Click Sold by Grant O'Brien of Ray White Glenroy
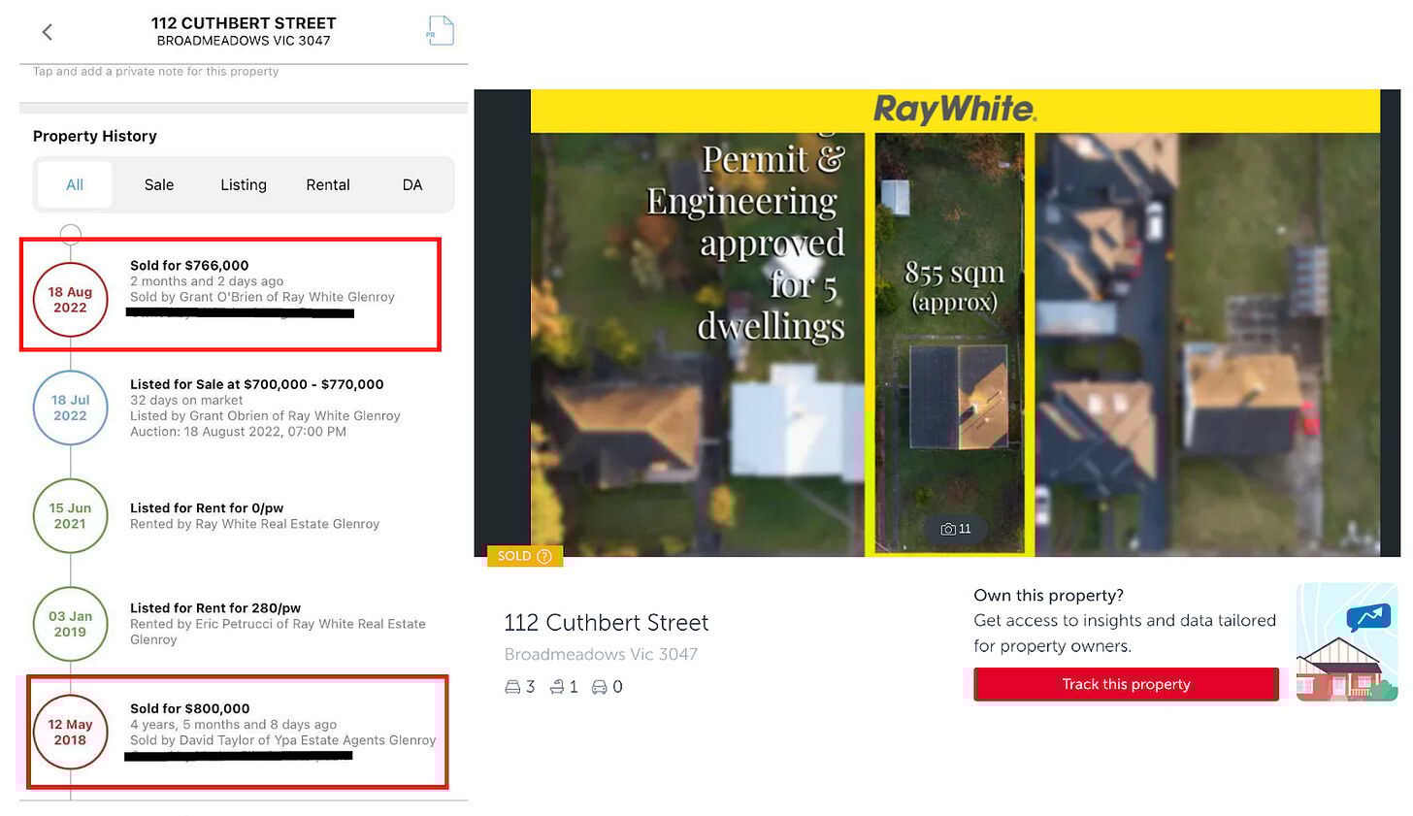The height and width of the screenshot is (816, 1413). (262, 297)
